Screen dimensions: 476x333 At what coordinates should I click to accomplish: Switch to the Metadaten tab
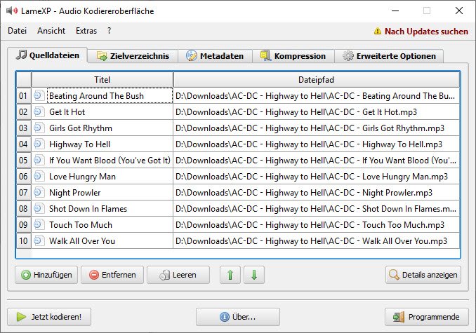pyautogui.click(x=216, y=56)
